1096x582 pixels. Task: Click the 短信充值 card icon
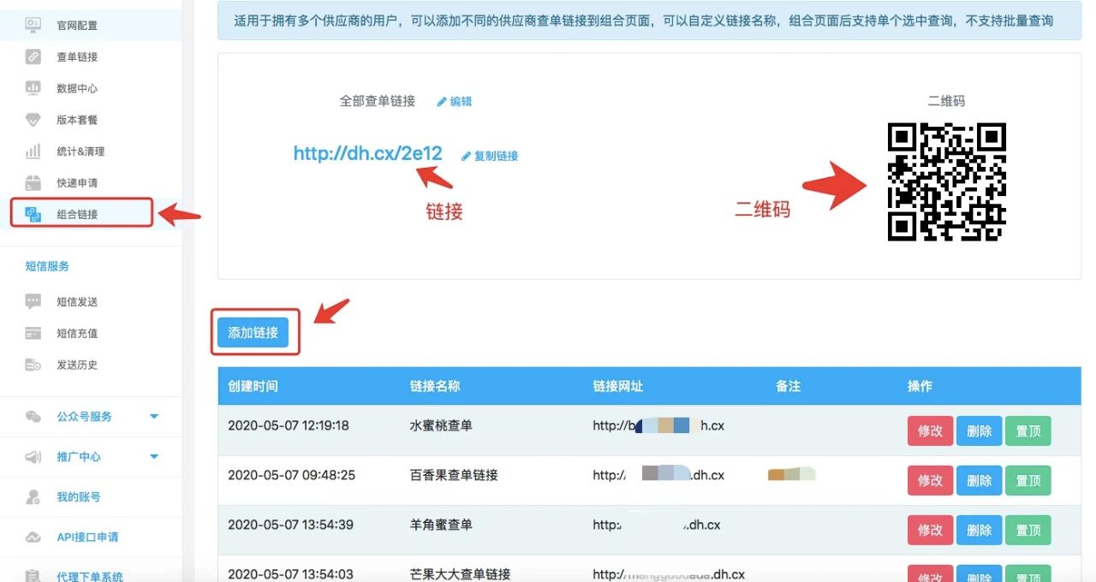tap(33, 333)
